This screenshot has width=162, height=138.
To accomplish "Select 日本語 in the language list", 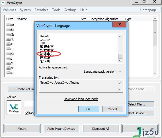I will (45, 58).
